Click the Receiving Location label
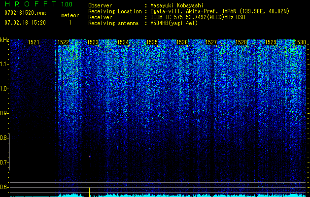The height and width of the screenshot is (197, 310). pyautogui.click(x=115, y=11)
